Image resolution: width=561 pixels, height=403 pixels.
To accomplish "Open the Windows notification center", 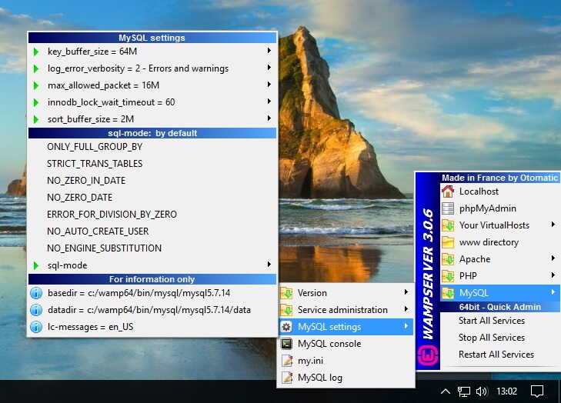I will pos(538,391).
